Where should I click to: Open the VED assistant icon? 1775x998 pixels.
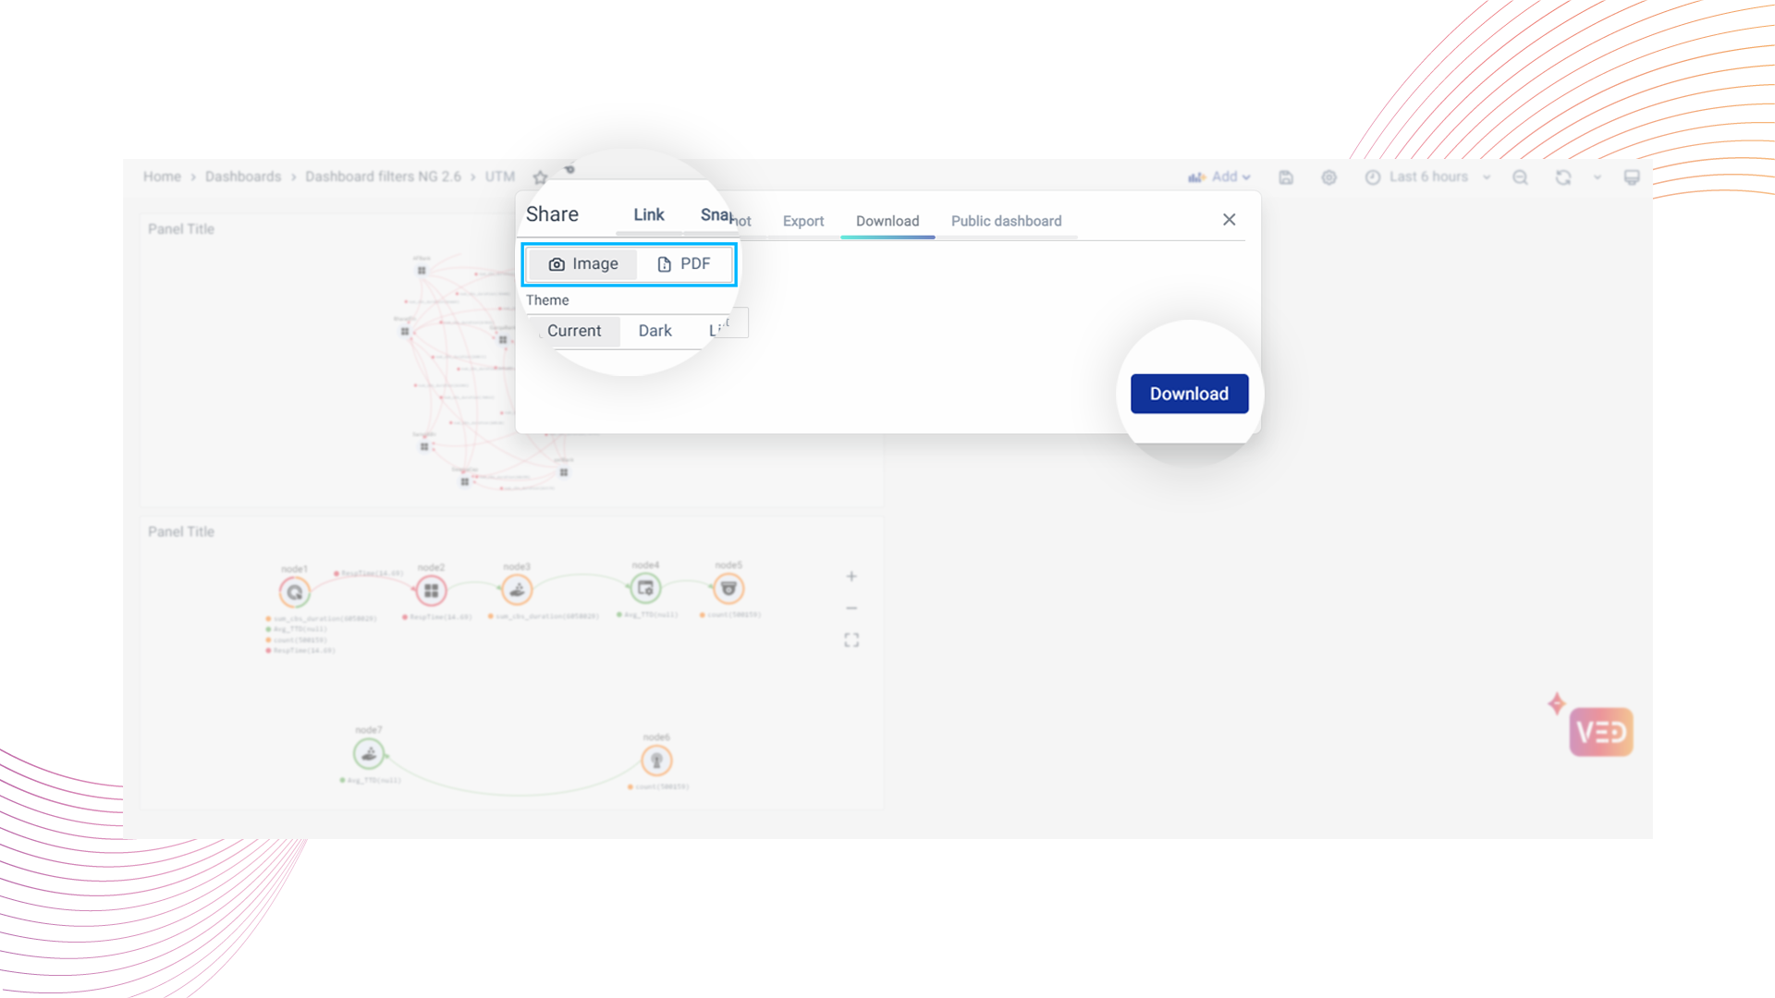[1600, 732]
